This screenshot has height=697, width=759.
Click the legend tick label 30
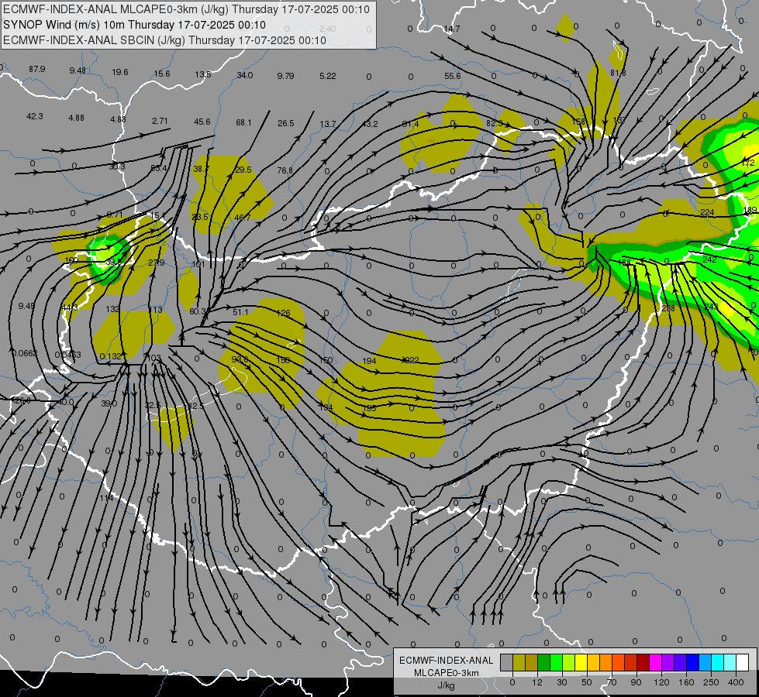tap(562, 682)
